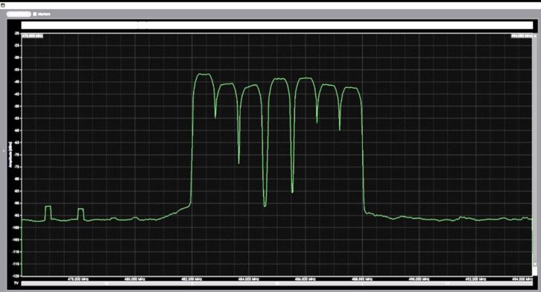
Task: Click the vertical scrollbar at plot's right edge
Action: (535, 155)
